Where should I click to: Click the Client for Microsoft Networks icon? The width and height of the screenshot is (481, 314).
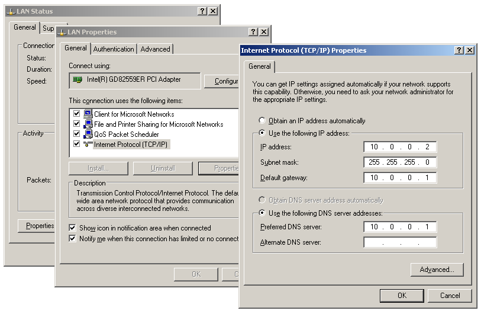pyautogui.click(x=88, y=114)
